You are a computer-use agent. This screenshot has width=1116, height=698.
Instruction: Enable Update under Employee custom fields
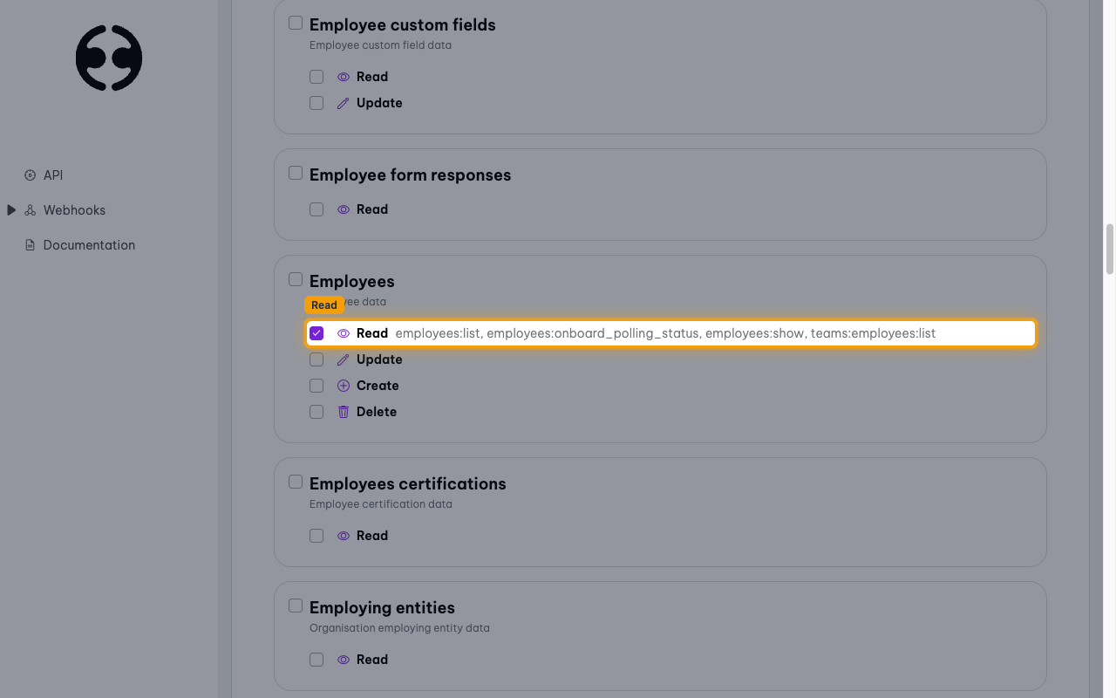(316, 103)
